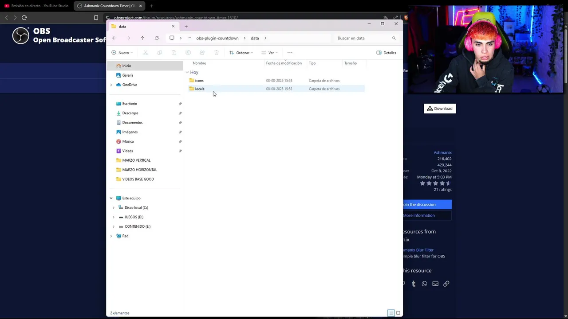The width and height of the screenshot is (568, 319).
Task: Sort by Fecha de modificación column
Action: tap(284, 63)
